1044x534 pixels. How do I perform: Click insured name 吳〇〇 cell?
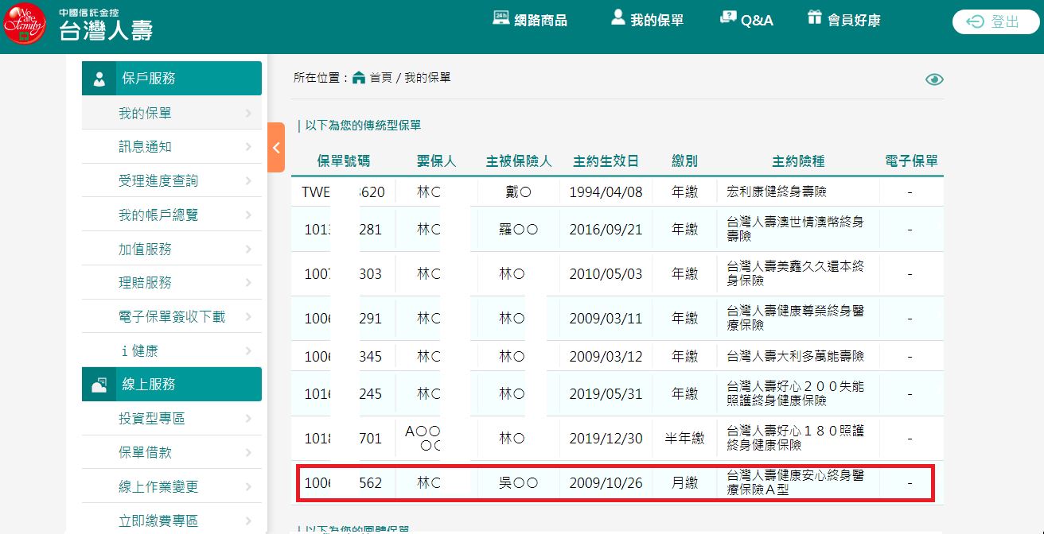coord(518,483)
